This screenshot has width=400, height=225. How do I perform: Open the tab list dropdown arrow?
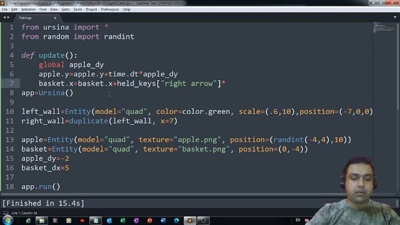pos(395,17)
